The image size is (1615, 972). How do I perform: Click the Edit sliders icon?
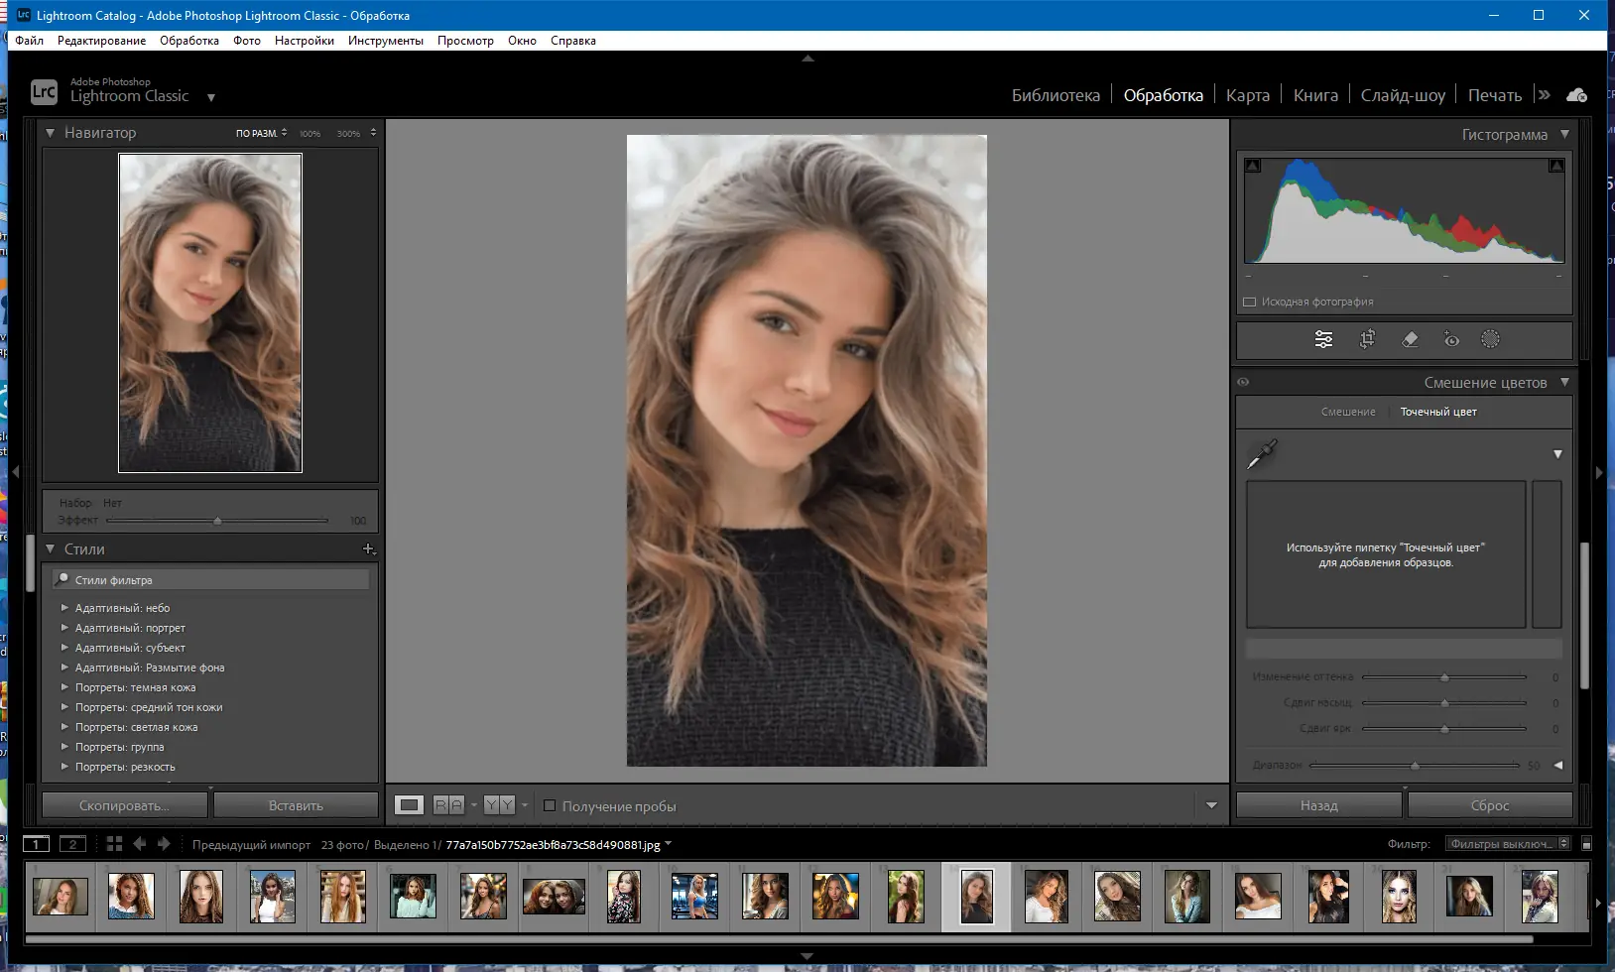[1323, 339]
